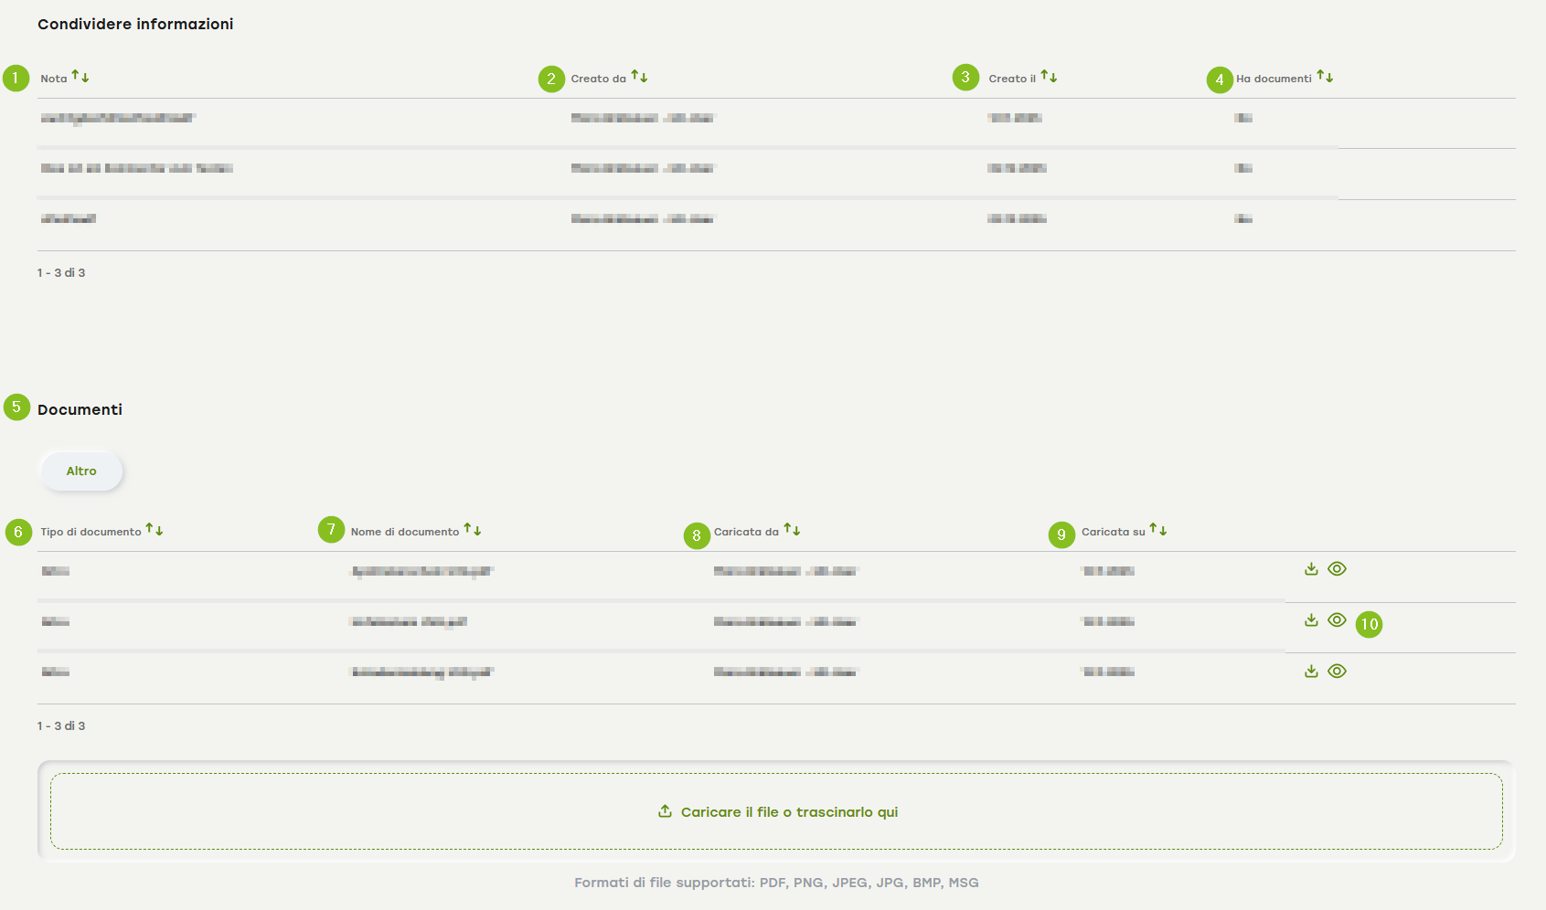
Task: Sort by Caricata da column arrows
Action: (792, 531)
